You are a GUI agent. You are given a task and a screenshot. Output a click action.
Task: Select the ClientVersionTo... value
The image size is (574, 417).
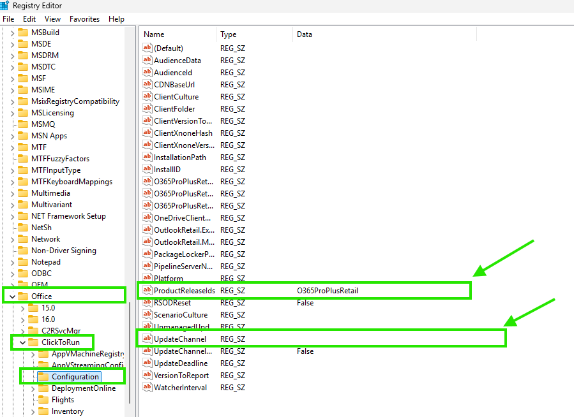183,121
